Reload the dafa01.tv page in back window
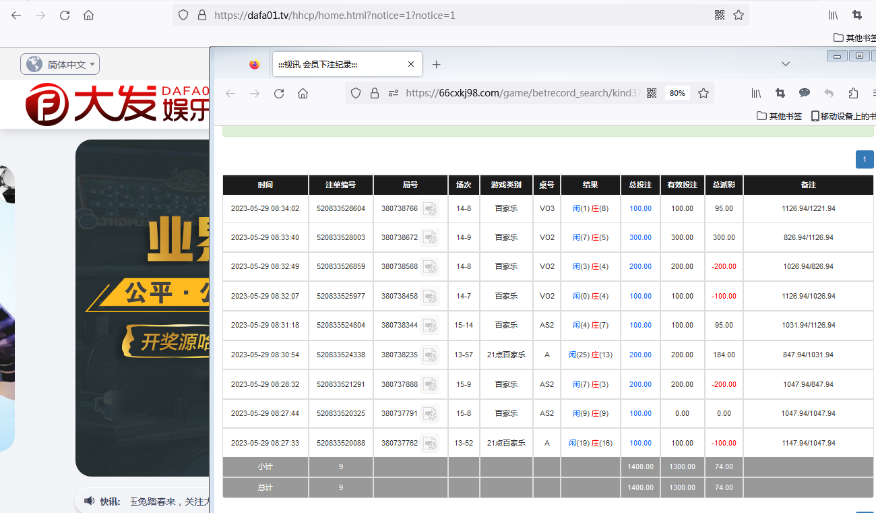The image size is (876, 513). point(65,15)
